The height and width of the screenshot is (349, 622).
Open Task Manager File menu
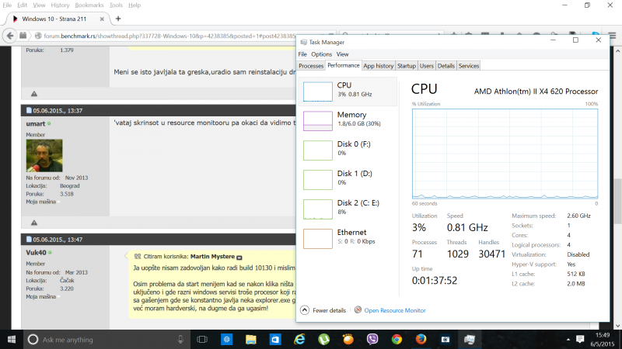point(302,54)
